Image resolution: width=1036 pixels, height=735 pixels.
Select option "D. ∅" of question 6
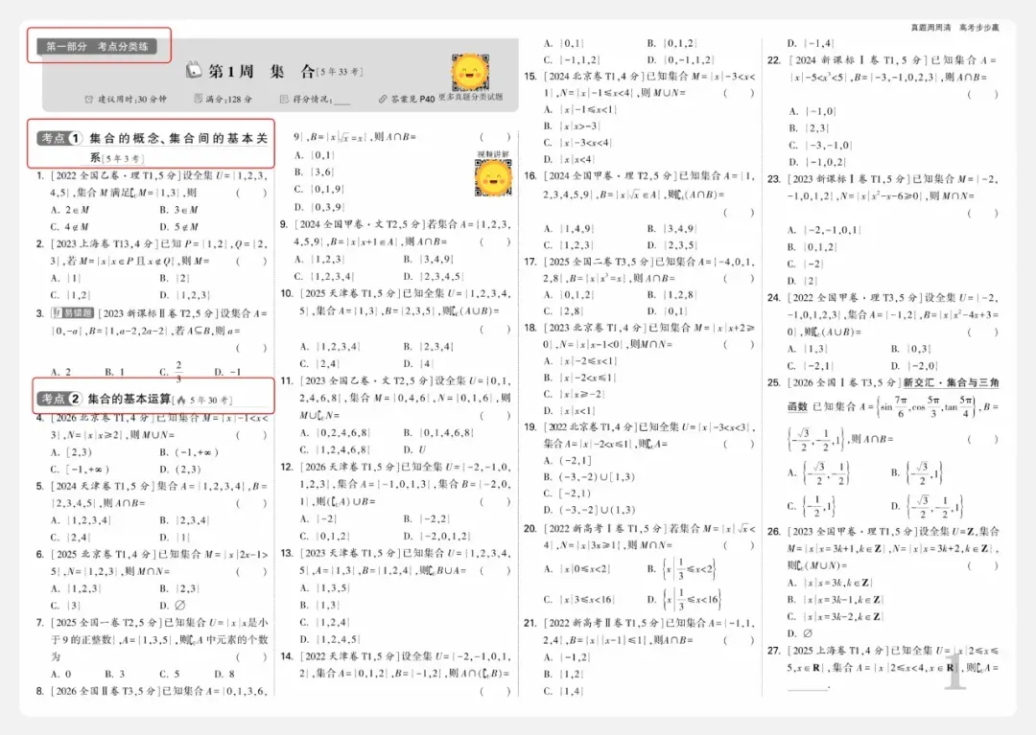(x=172, y=605)
